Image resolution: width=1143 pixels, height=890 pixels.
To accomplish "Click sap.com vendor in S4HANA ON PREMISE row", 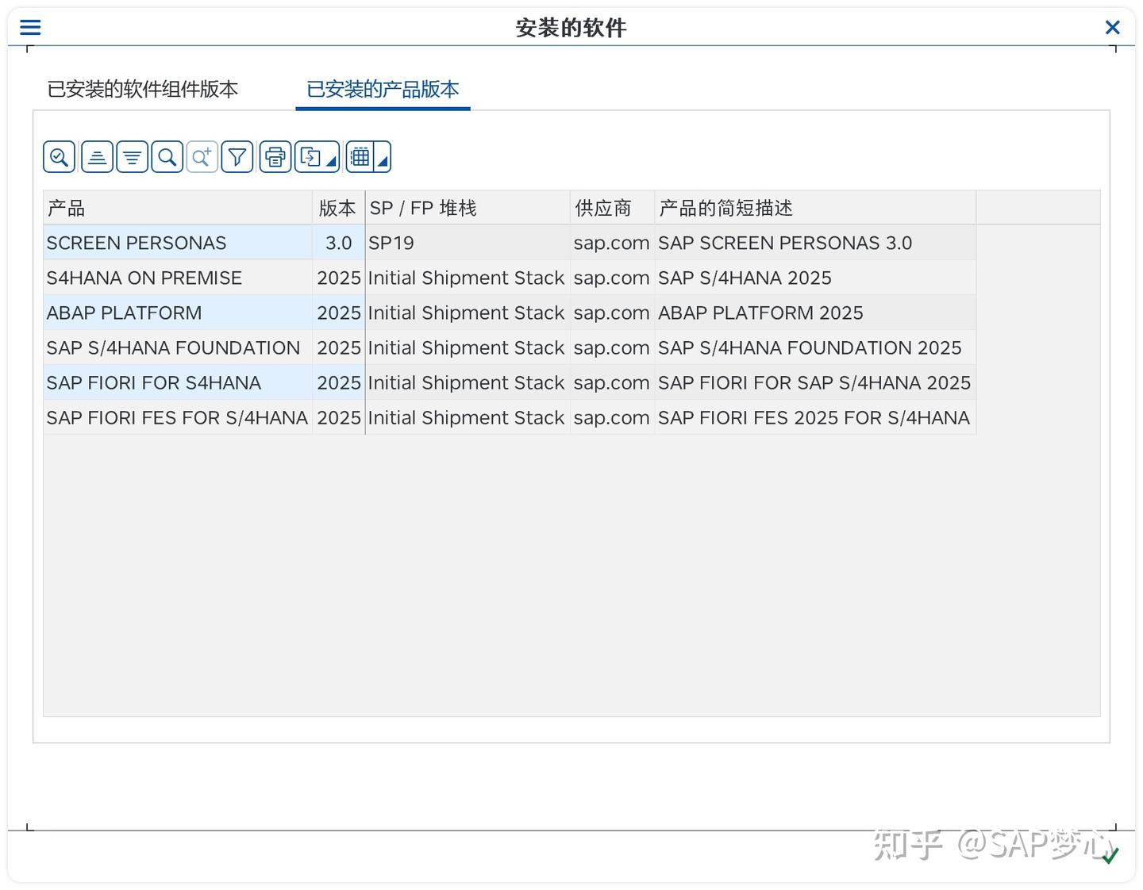I will click(x=612, y=278).
